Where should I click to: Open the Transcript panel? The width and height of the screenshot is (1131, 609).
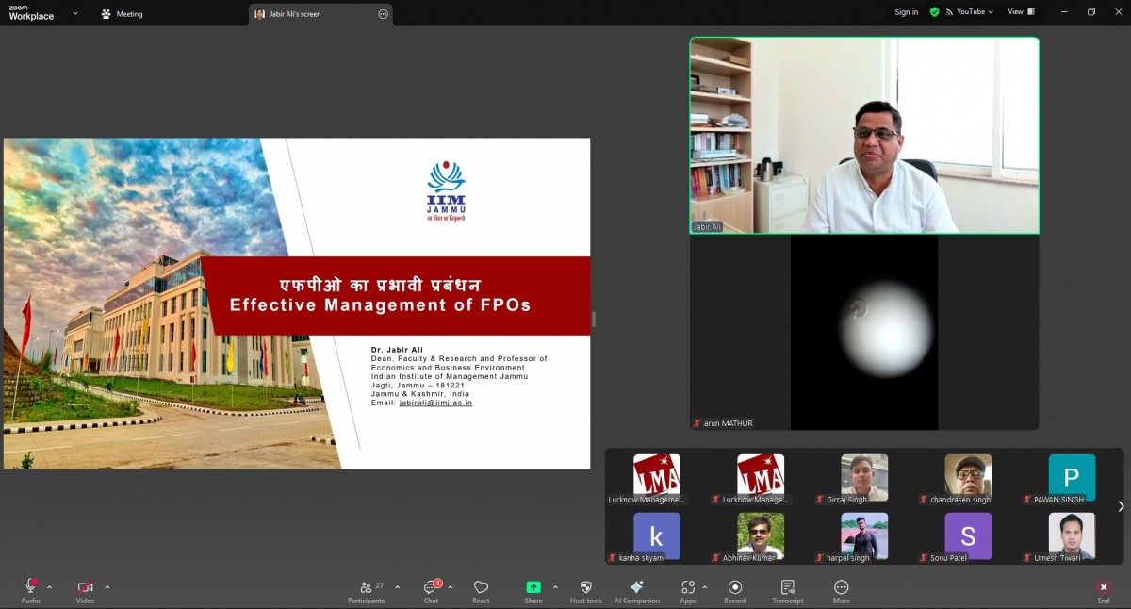(x=787, y=588)
